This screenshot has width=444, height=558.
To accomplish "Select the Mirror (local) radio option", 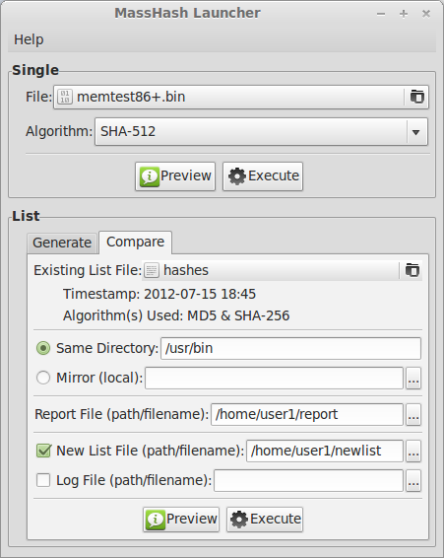I will tap(43, 378).
